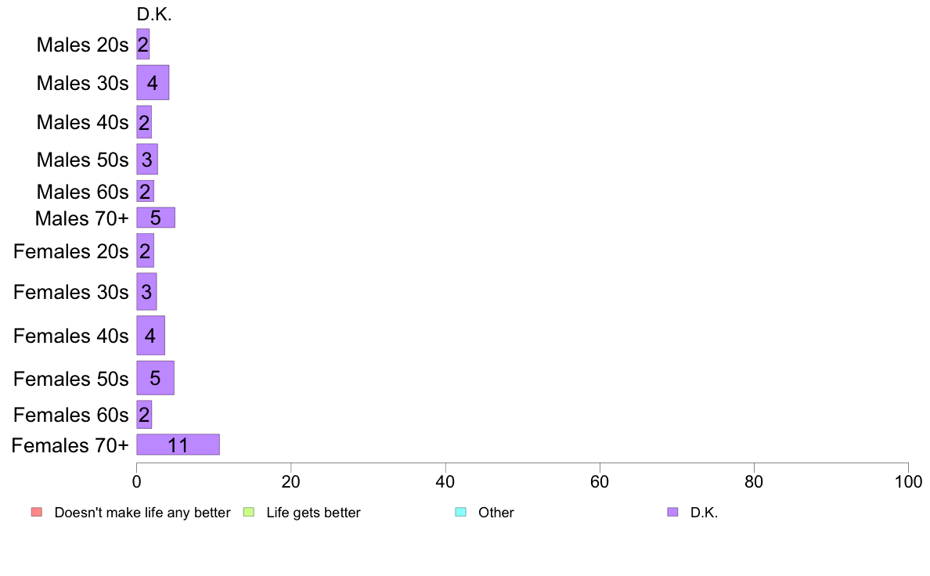Click the cyan 'Other' legend swatch
Viewport: 930px width, 576px height.
click(x=461, y=512)
